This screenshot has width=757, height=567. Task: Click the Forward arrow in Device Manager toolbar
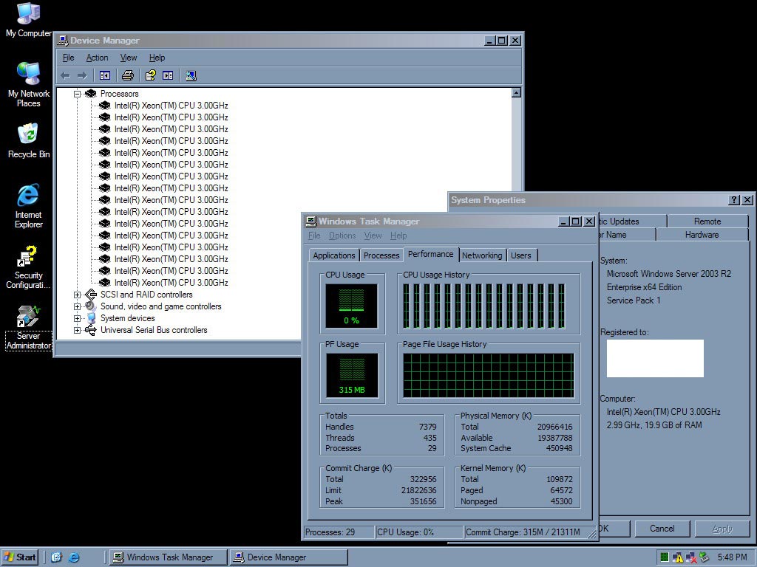pyautogui.click(x=82, y=75)
